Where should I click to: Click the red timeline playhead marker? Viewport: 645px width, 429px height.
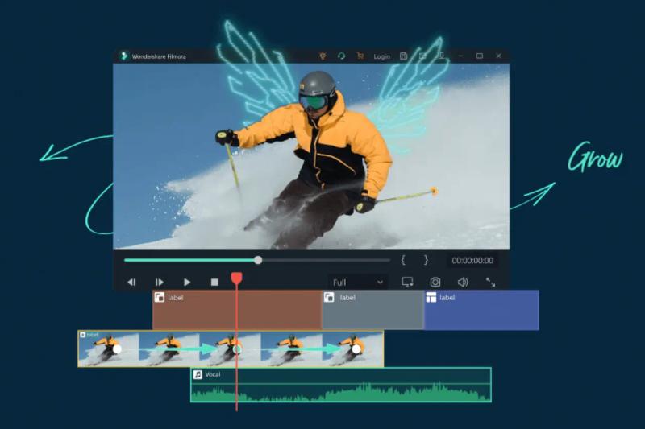tap(236, 278)
